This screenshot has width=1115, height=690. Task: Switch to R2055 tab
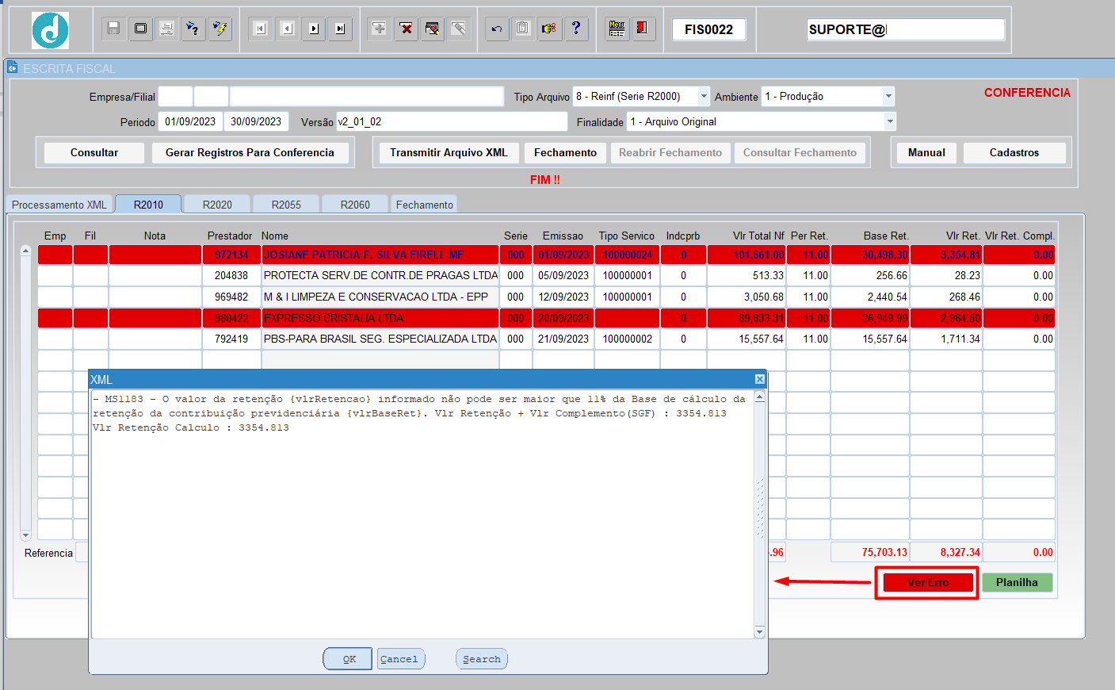point(286,205)
